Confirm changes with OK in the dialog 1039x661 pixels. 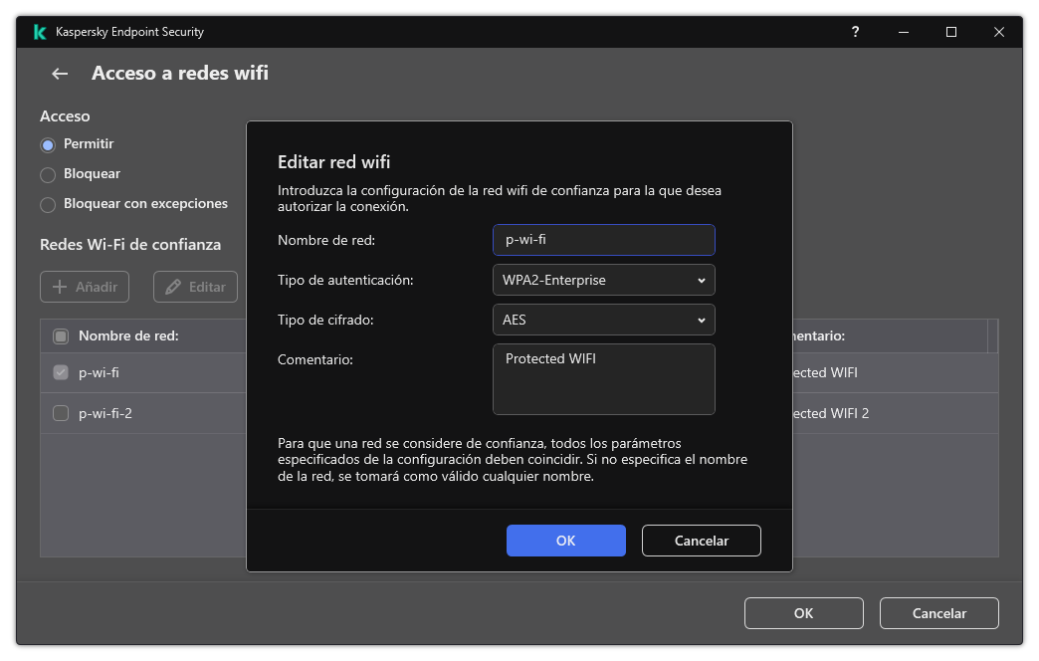pyautogui.click(x=565, y=541)
